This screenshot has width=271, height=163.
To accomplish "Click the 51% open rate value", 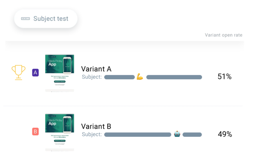I will tap(225, 77).
